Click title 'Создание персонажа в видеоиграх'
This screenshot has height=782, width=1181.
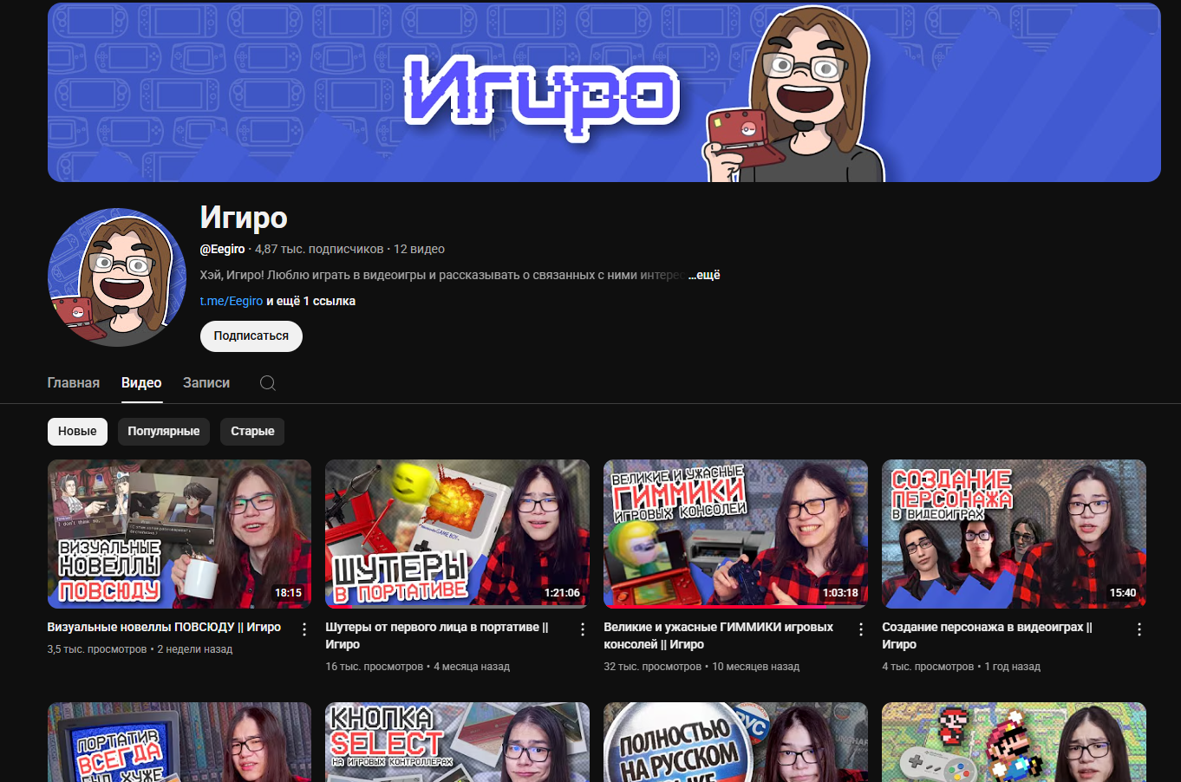point(987,635)
